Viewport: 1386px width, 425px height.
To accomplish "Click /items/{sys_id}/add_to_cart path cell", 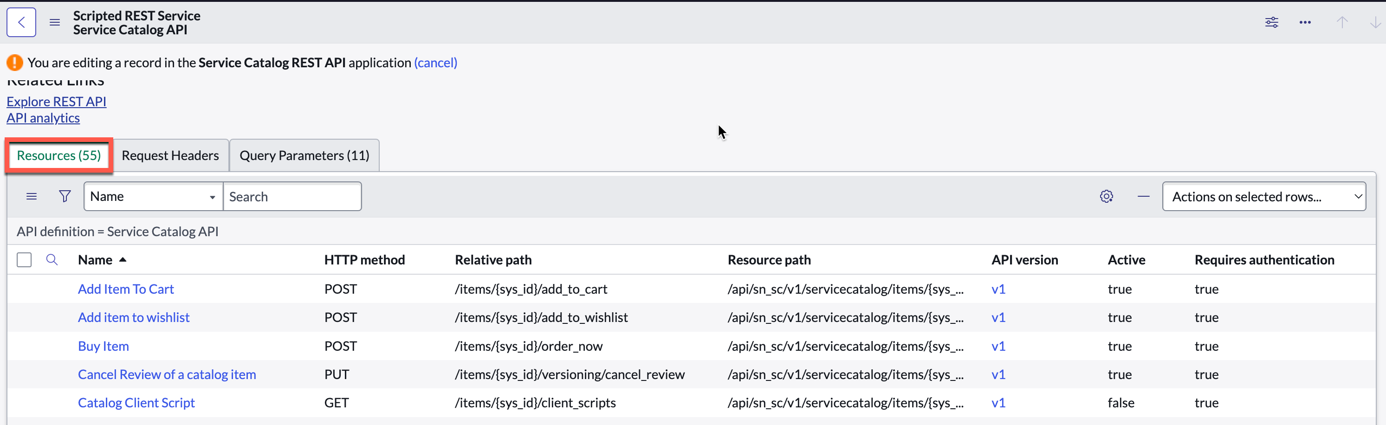I will coord(531,289).
